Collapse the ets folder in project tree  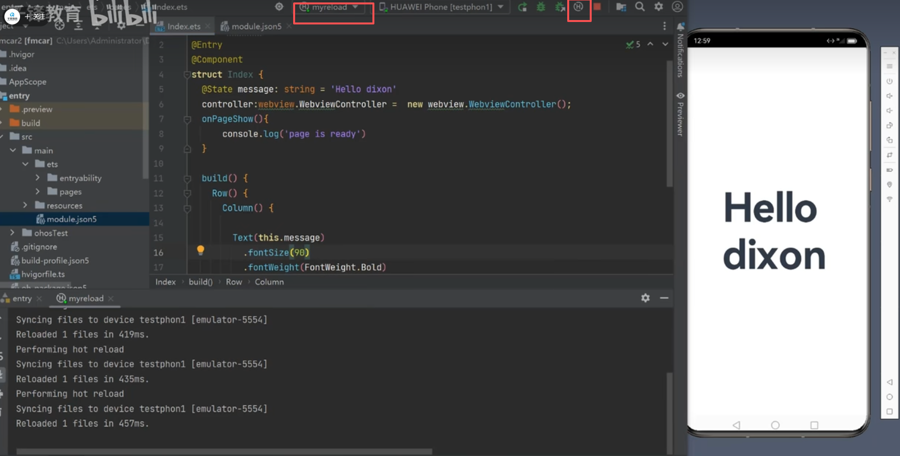25,164
